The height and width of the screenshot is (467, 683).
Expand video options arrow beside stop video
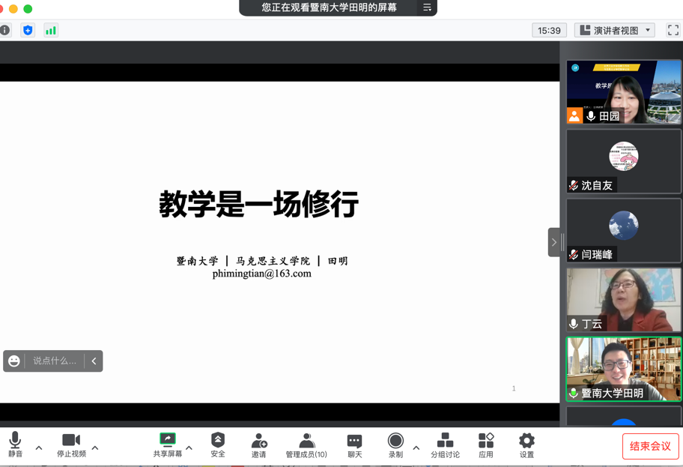[95, 448]
